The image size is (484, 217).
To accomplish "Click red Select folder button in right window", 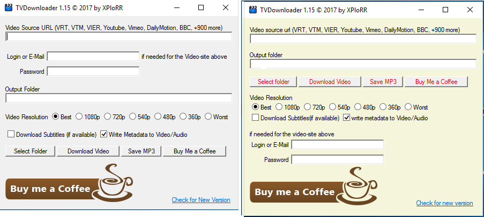I will point(273,82).
